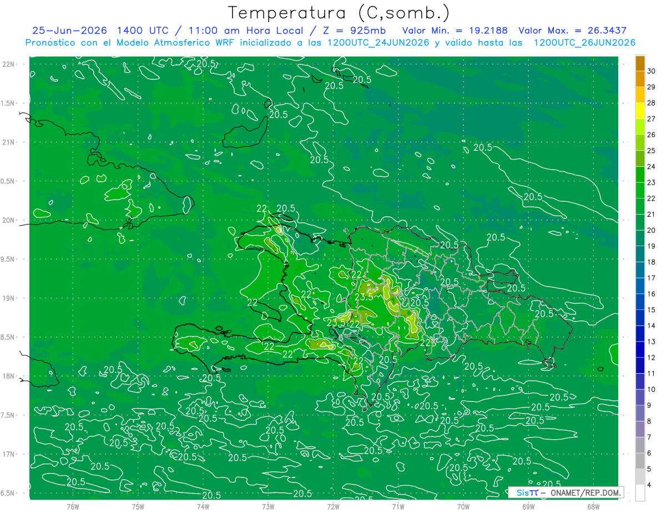
Task: Click initialization time "1200UTC_24JUN2026"
Action: coord(376,43)
